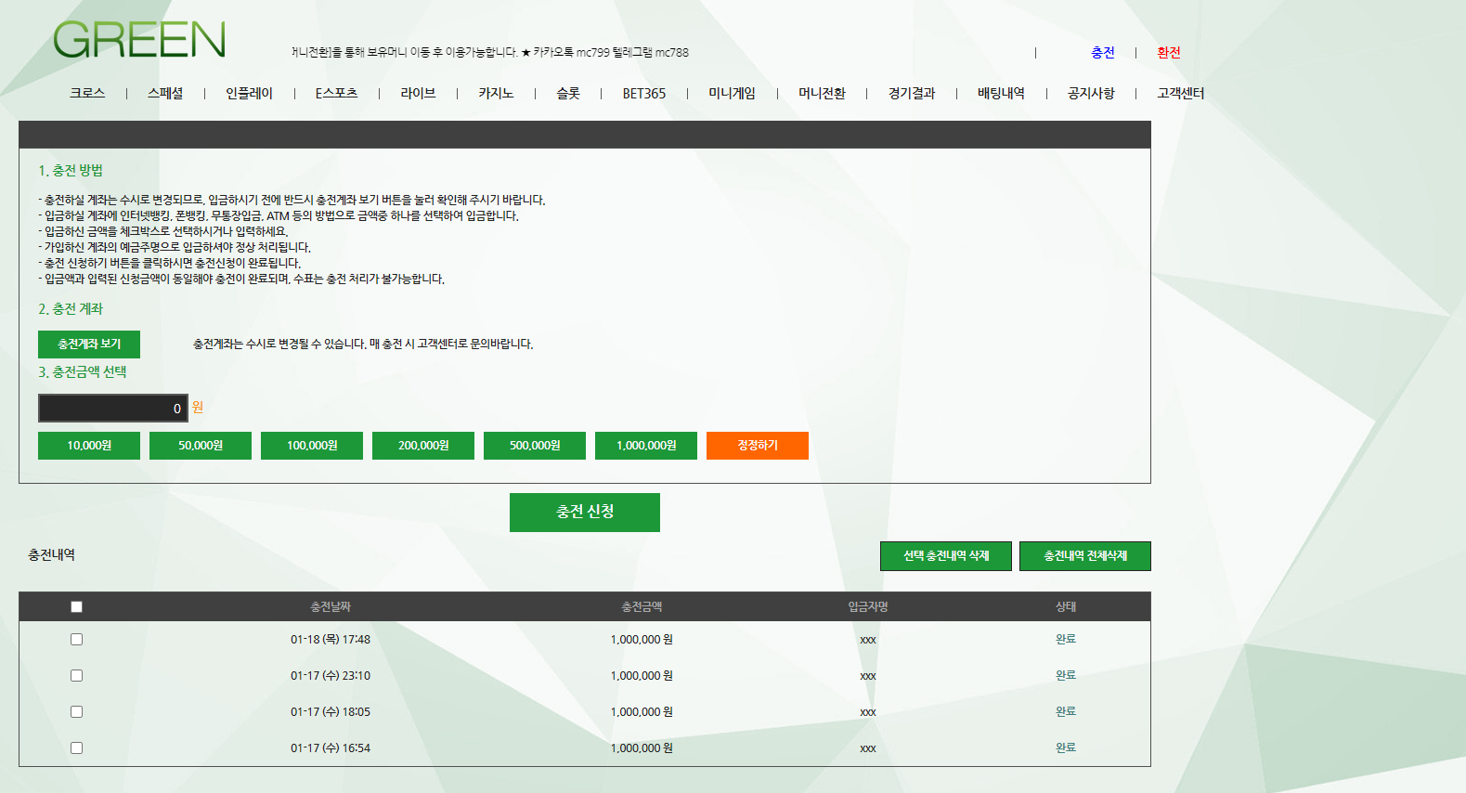1466x793 pixels.
Task: Open the BET365 menu item
Action: click(643, 93)
